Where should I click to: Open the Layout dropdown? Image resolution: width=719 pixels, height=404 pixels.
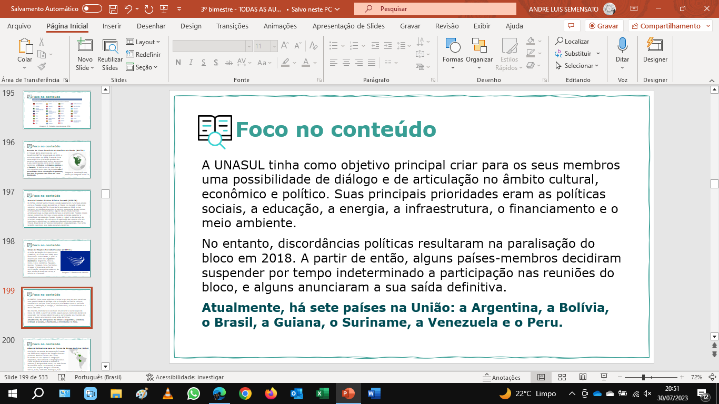click(x=143, y=42)
